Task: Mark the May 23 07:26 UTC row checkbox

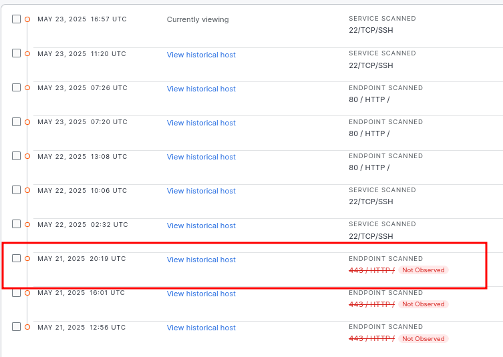Action: point(17,87)
